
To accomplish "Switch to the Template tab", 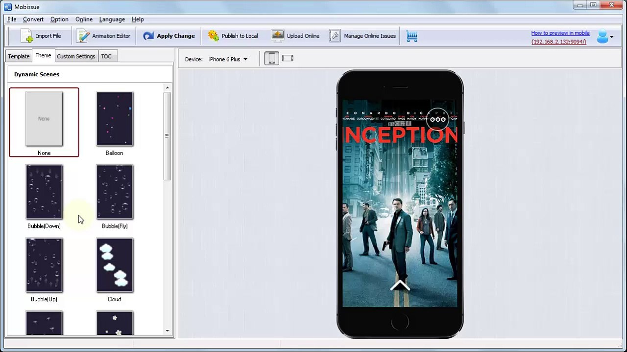I will pyautogui.click(x=19, y=56).
